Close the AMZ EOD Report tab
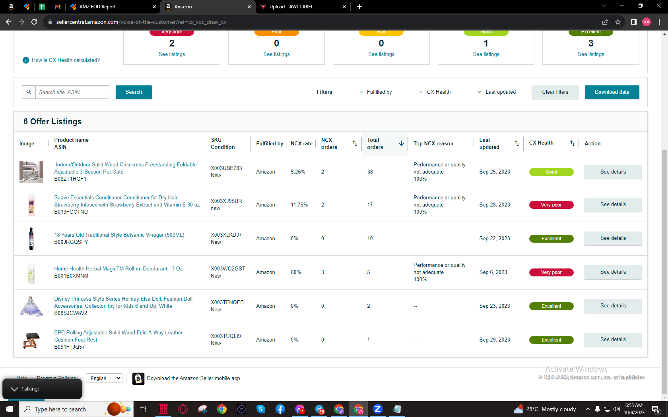The height and width of the screenshot is (417, 668). (x=154, y=7)
